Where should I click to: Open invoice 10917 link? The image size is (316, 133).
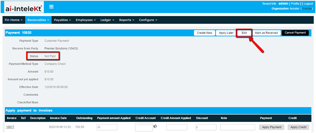[10, 127]
